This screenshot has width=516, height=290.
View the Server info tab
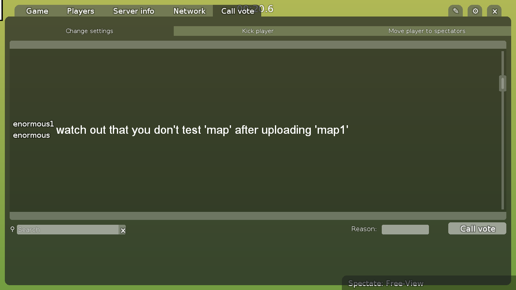click(133, 11)
